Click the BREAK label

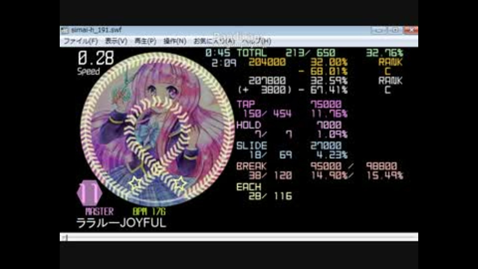pos(251,166)
